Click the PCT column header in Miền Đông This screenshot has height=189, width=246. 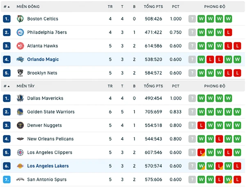tap(175, 7)
